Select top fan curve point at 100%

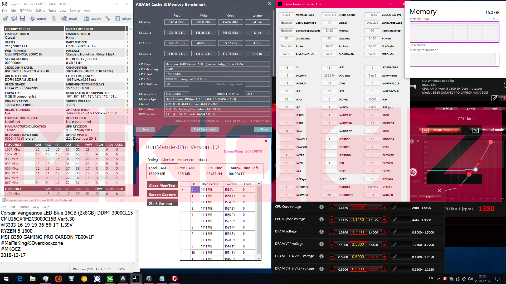(x=491, y=142)
